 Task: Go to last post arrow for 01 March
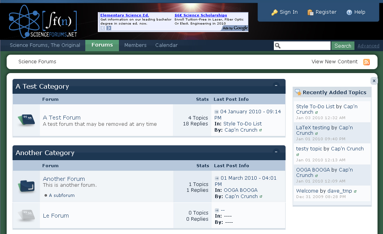click(x=217, y=178)
